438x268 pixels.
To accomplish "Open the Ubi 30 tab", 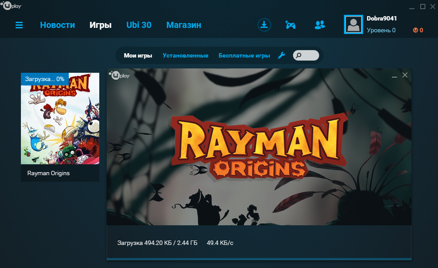I will [x=139, y=25].
